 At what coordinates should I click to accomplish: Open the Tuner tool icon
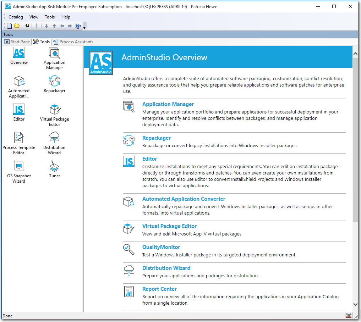54,166
